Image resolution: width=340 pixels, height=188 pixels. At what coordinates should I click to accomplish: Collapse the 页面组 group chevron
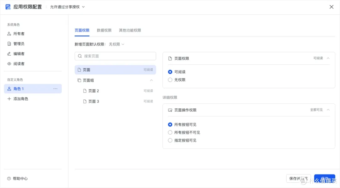pos(151,80)
